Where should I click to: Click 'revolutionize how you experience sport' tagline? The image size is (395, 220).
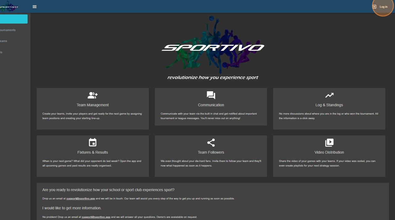[213, 77]
